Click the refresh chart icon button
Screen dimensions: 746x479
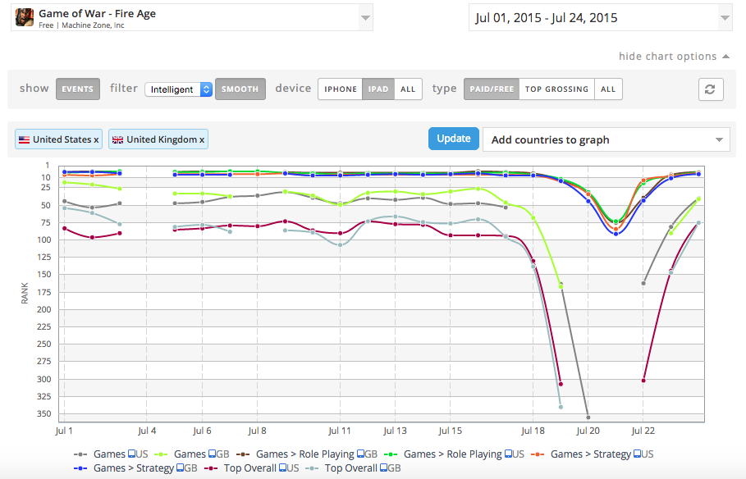click(x=711, y=89)
